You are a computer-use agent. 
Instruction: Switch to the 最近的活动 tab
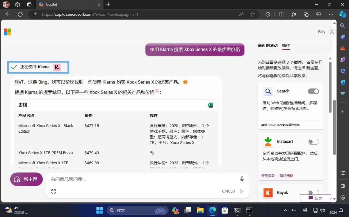(x=268, y=45)
